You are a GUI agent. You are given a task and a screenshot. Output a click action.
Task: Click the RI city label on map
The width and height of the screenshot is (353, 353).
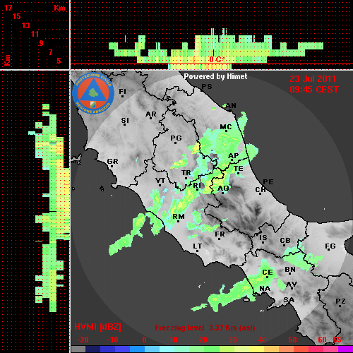[197, 186]
